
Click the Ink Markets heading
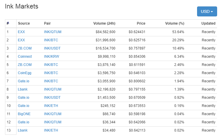22,6
